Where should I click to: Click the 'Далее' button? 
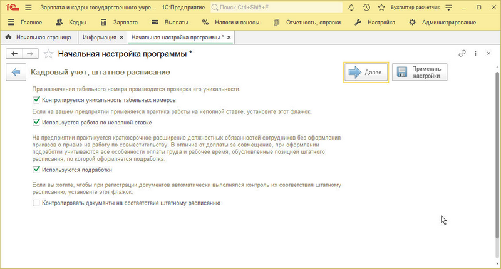366,73
